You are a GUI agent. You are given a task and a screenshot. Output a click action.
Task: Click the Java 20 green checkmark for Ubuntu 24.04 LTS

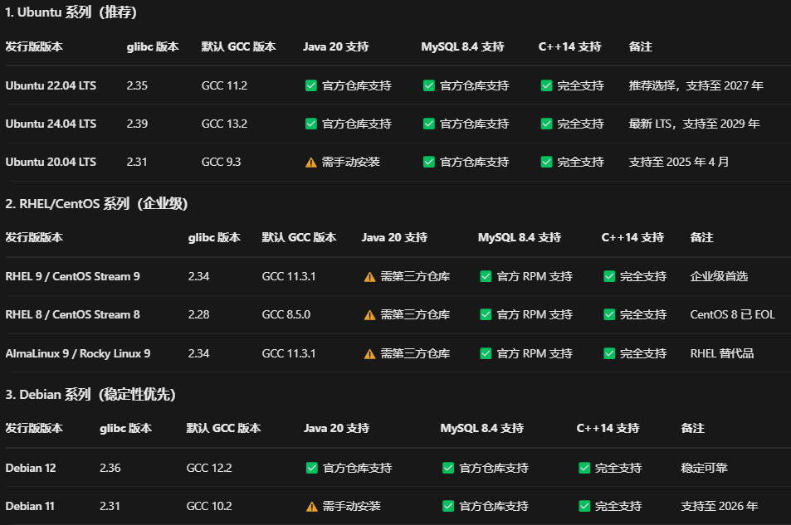[311, 124]
